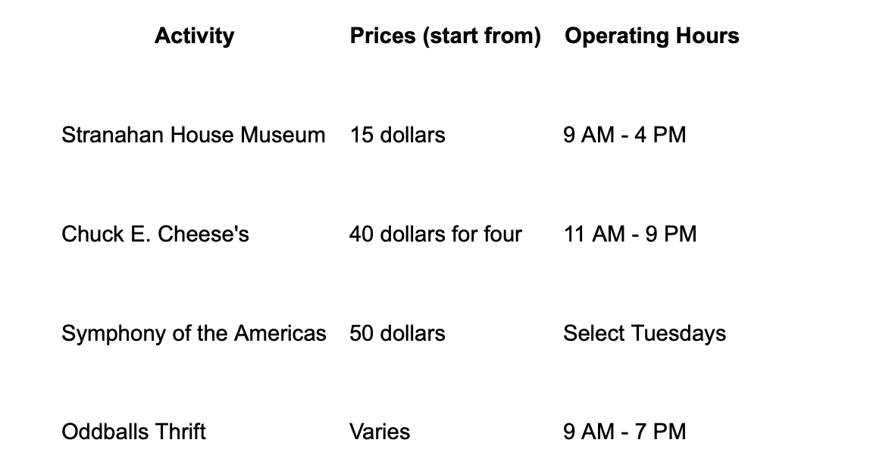The image size is (892, 471).
Task: Select the 9 AM - 4 PM hours cell
Action: point(624,136)
